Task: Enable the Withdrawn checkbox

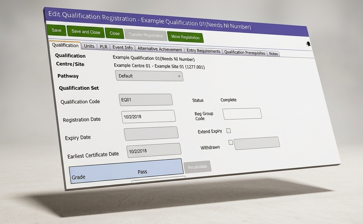Action: (231, 142)
